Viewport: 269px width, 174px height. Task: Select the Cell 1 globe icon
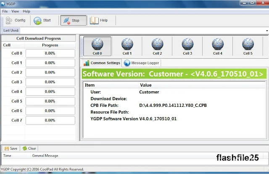coord(127,44)
